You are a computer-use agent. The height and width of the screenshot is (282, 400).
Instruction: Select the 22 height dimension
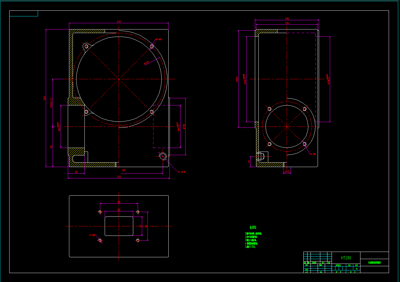(249, 161)
